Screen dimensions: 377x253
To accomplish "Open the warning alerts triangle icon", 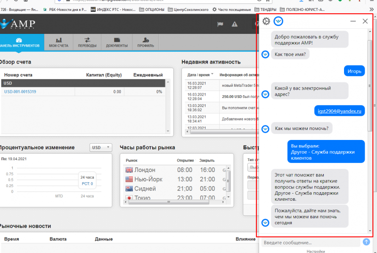I will point(234,24).
